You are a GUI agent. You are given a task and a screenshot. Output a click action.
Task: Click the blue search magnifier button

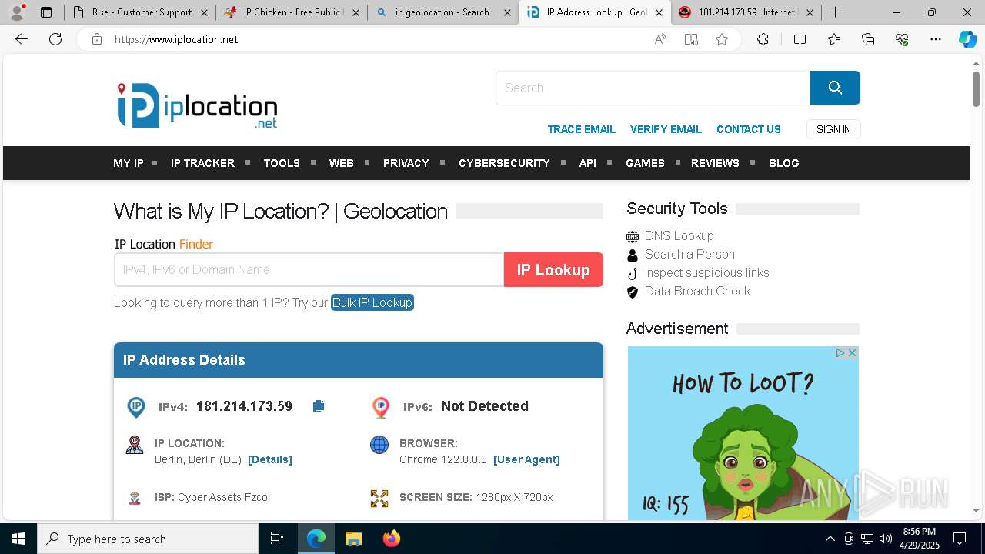point(835,88)
